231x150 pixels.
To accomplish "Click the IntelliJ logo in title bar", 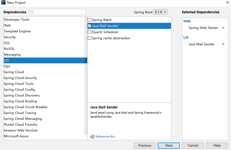I will point(3,3).
